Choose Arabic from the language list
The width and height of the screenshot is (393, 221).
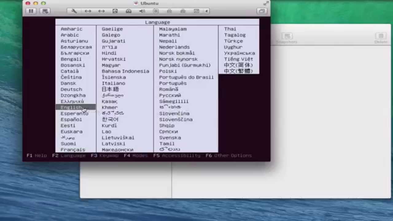[70, 35]
